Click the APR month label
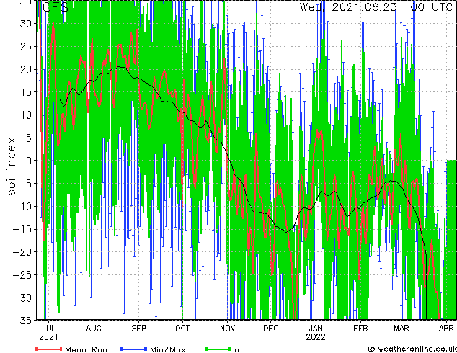This screenshot has width=457, height=353. [446, 329]
